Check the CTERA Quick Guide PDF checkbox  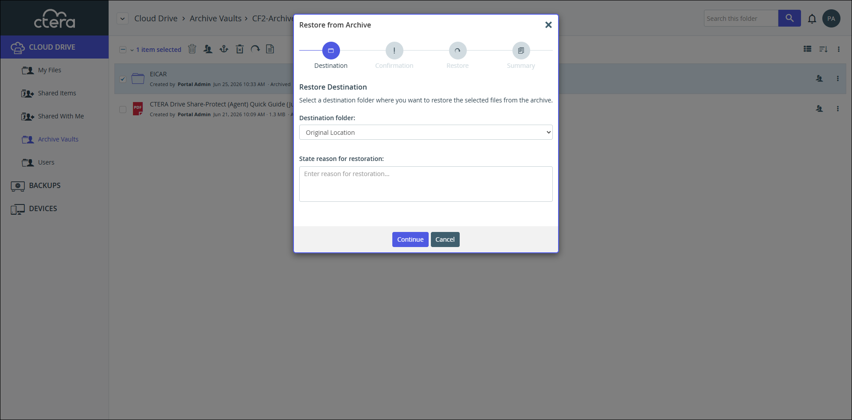123,110
